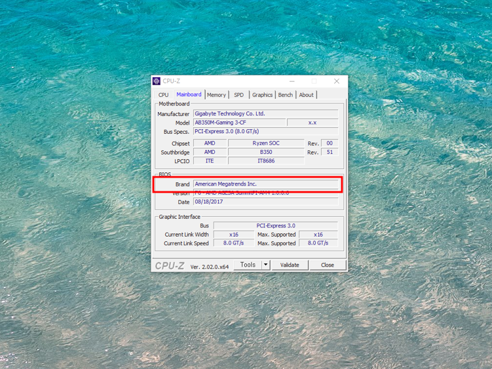Switch to the Bench tab
This screenshot has height=369, width=492.
pos(285,95)
